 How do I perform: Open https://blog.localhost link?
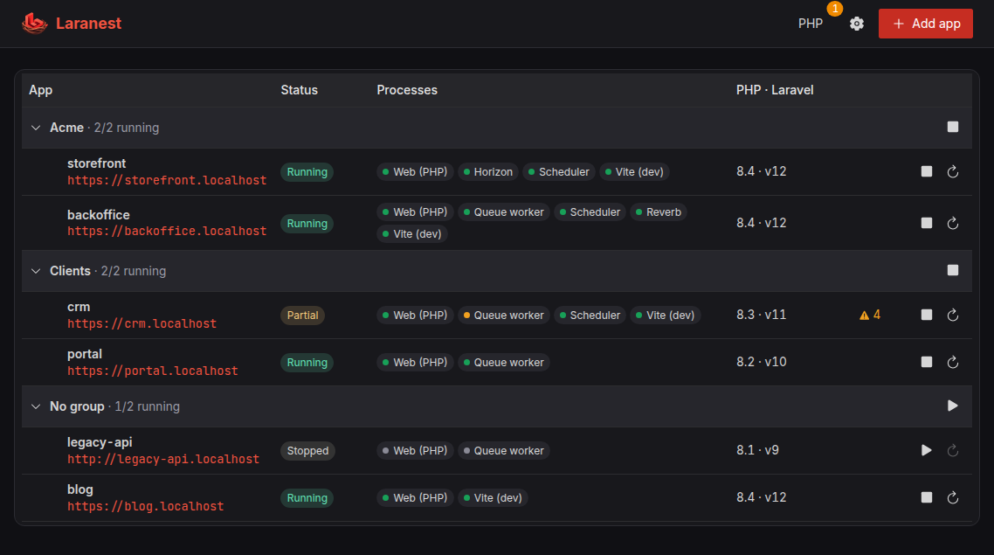point(145,506)
